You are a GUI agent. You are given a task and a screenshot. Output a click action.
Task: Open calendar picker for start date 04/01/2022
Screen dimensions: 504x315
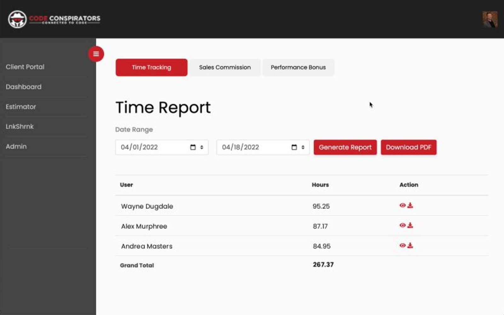coord(193,147)
